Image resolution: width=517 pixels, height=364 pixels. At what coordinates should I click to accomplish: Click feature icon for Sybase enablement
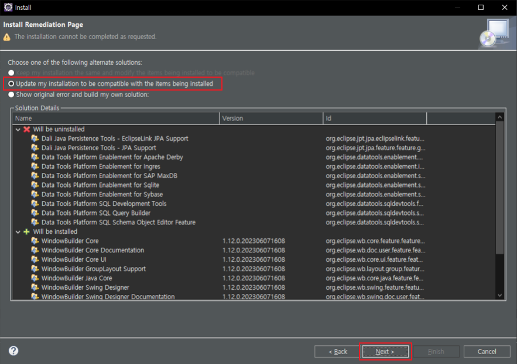click(x=35, y=194)
